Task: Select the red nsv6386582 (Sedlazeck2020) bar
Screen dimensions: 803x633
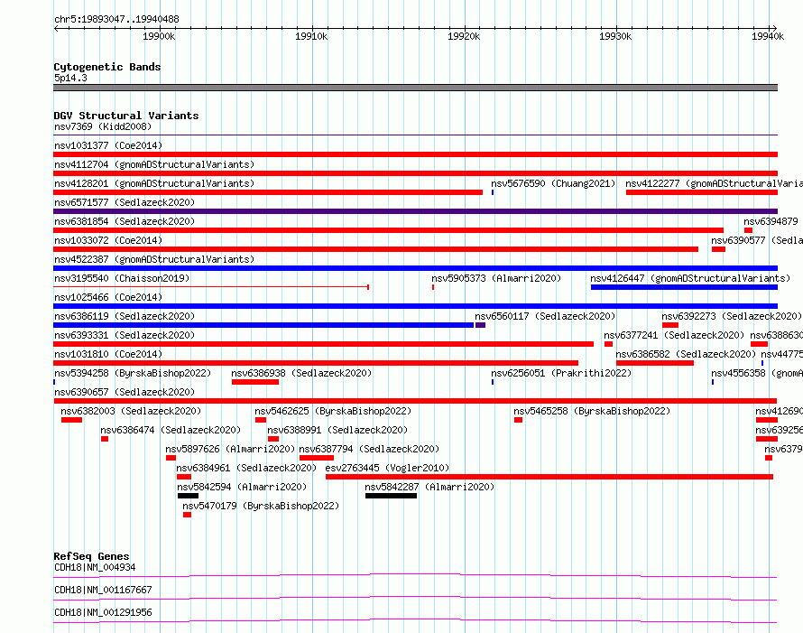Action: (655, 363)
